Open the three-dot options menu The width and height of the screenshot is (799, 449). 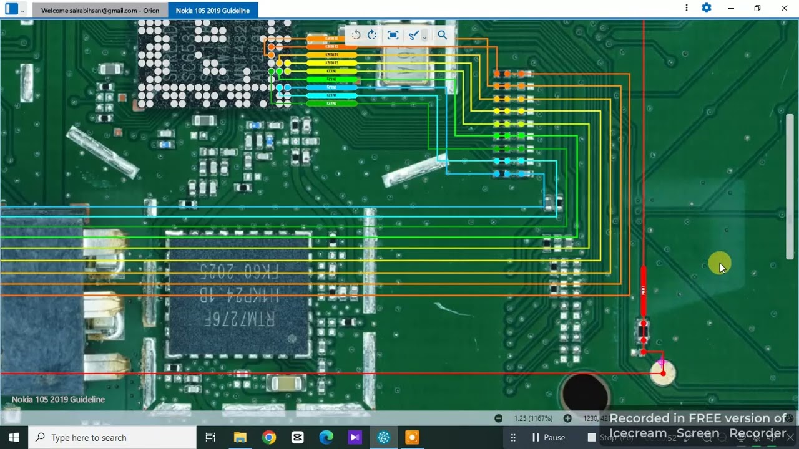click(x=687, y=8)
